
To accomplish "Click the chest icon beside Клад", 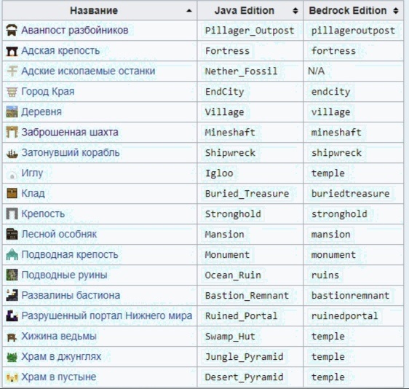I will 12,194.
